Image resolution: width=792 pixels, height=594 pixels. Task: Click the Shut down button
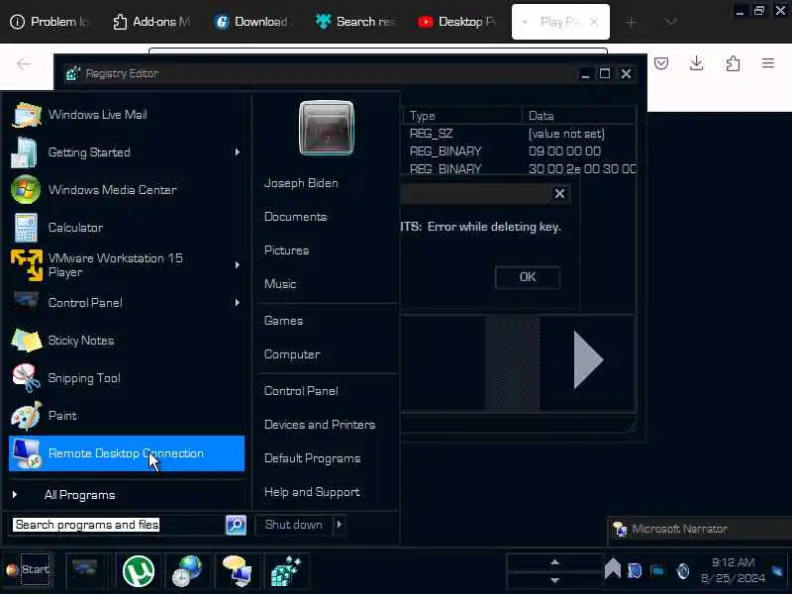(294, 525)
